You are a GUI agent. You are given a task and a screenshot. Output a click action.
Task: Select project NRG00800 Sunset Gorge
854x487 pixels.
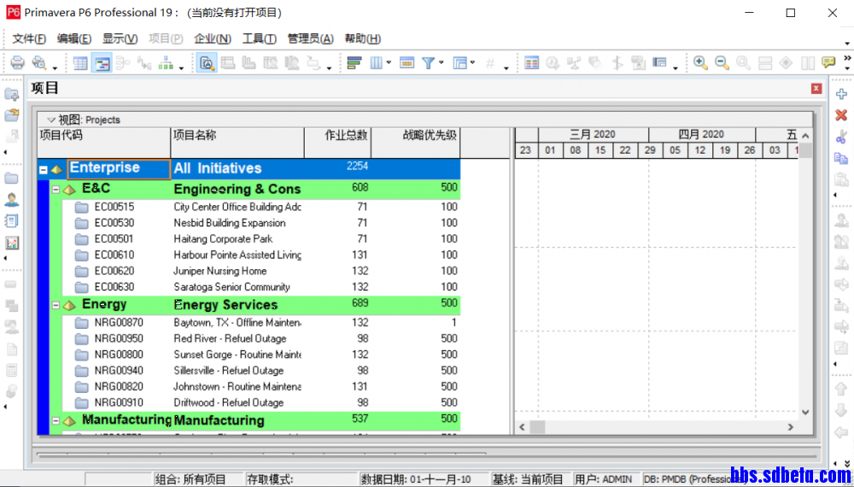[261, 355]
